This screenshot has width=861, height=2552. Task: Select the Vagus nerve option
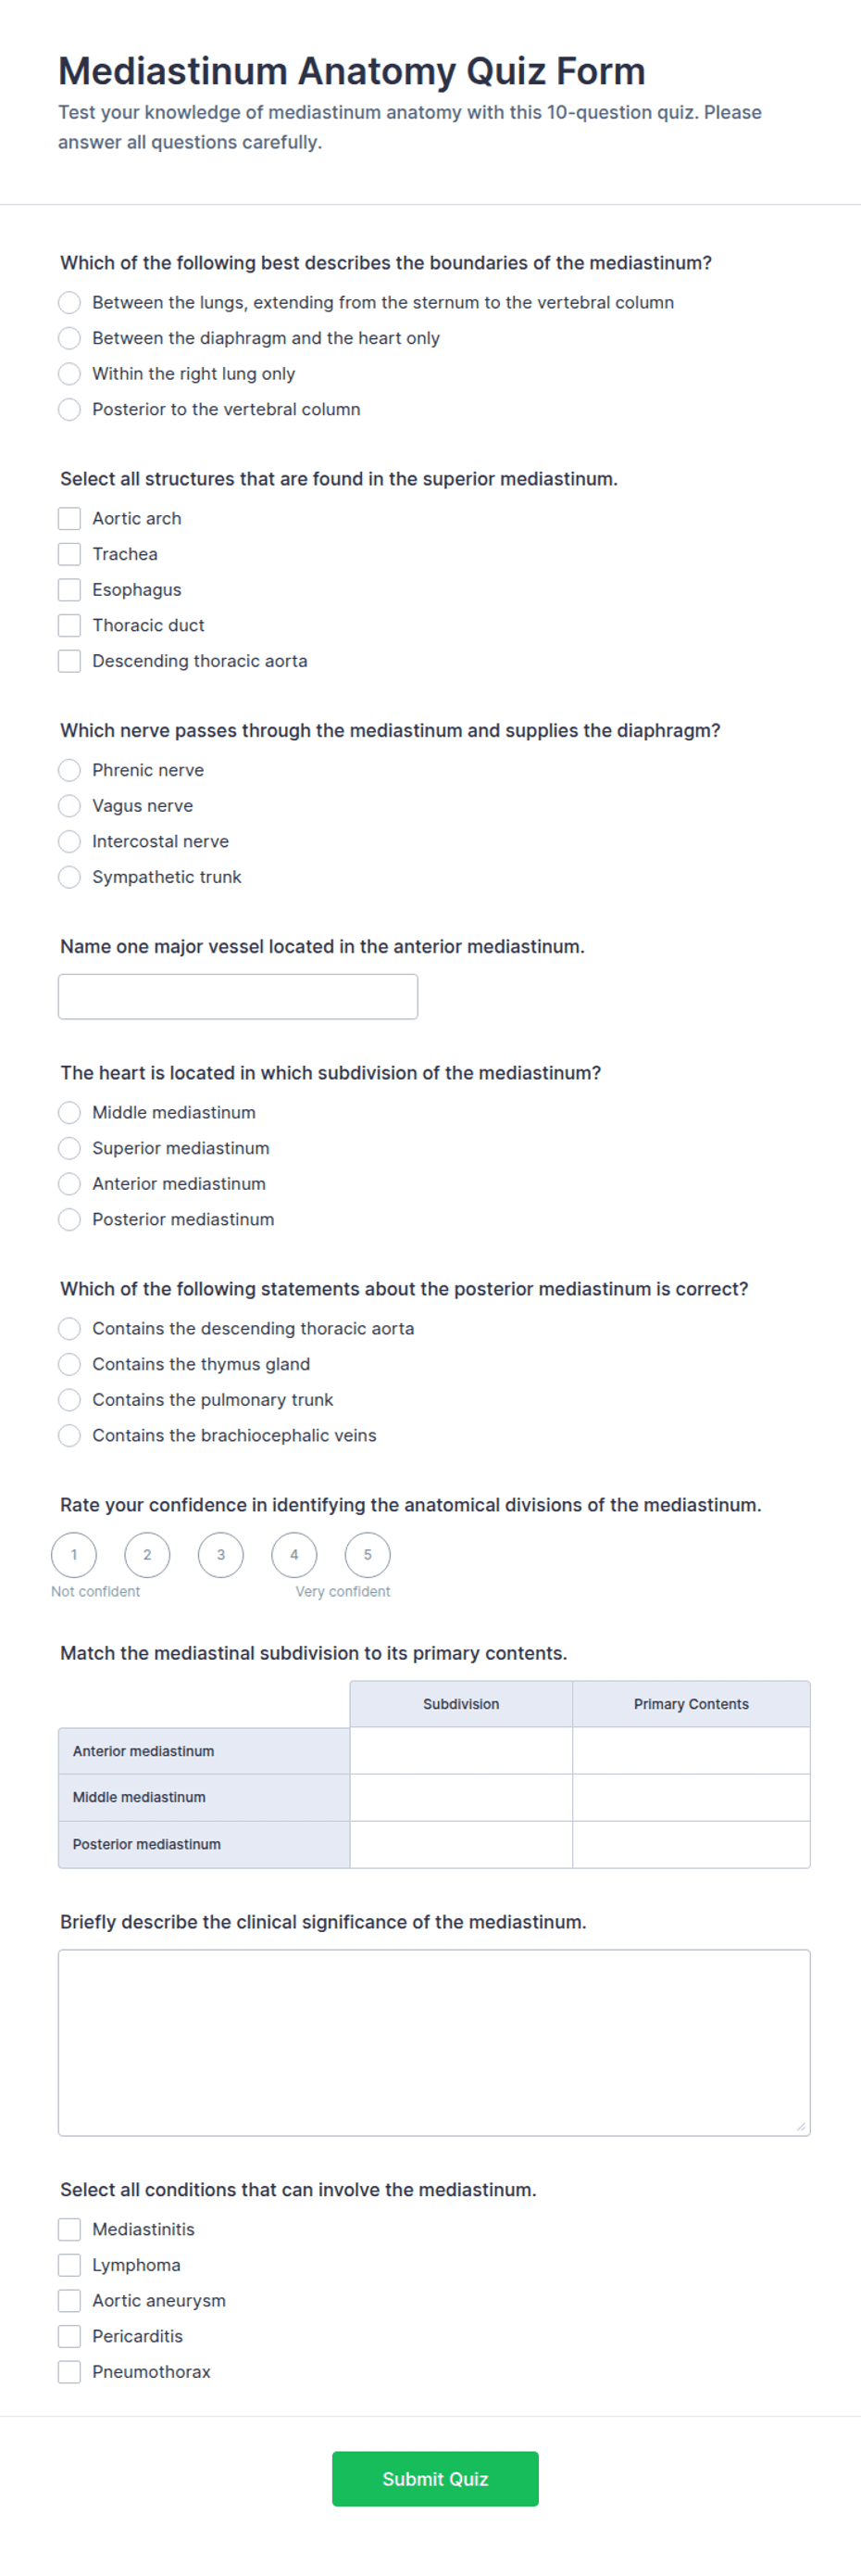tap(69, 805)
